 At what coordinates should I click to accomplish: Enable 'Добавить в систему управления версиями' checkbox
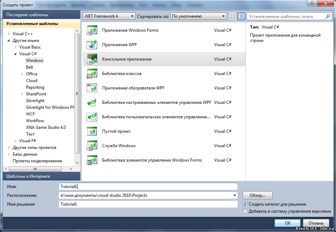tap(245, 211)
